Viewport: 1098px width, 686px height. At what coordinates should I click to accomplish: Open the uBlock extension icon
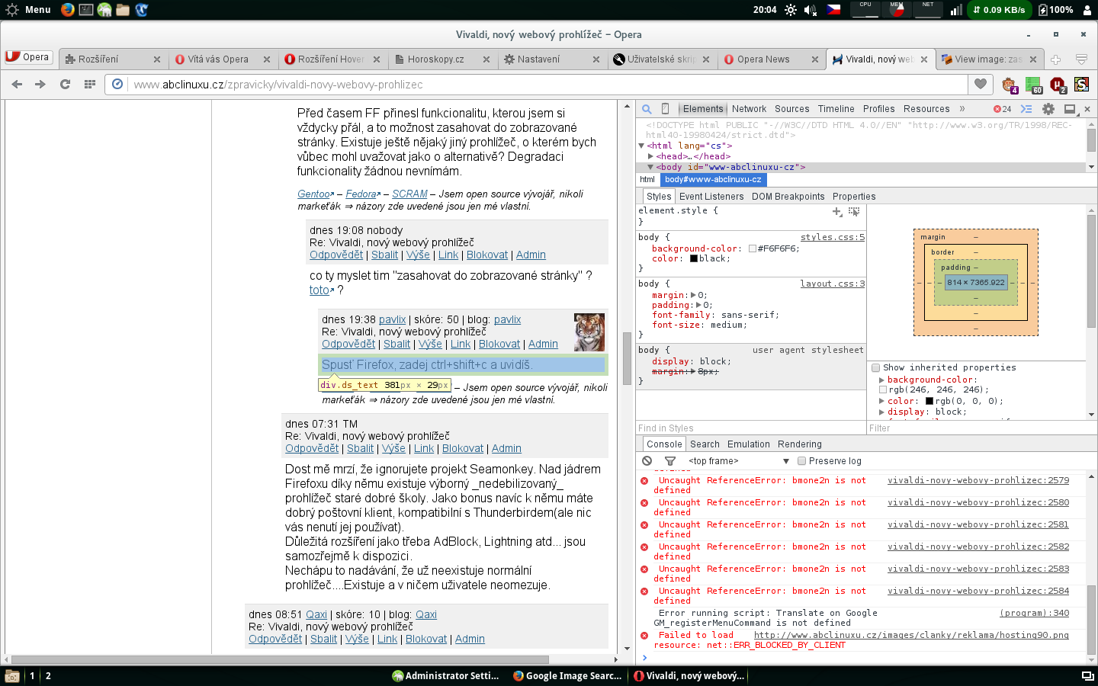click(x=1058, y=85)
